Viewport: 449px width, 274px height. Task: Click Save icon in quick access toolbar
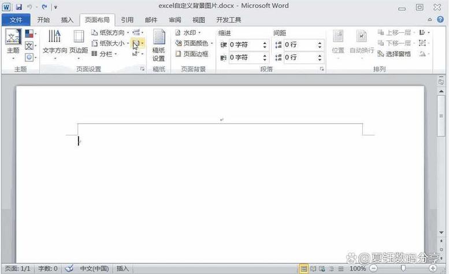[19, 6]
